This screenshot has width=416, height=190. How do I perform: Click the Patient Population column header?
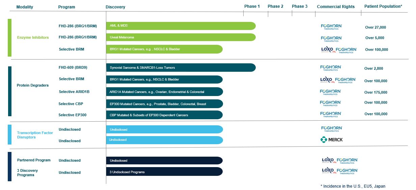(x=383, y=6)
